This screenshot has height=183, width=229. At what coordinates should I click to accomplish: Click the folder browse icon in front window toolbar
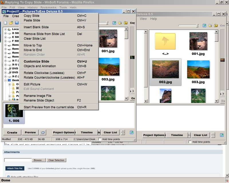(x=120, y=23)
